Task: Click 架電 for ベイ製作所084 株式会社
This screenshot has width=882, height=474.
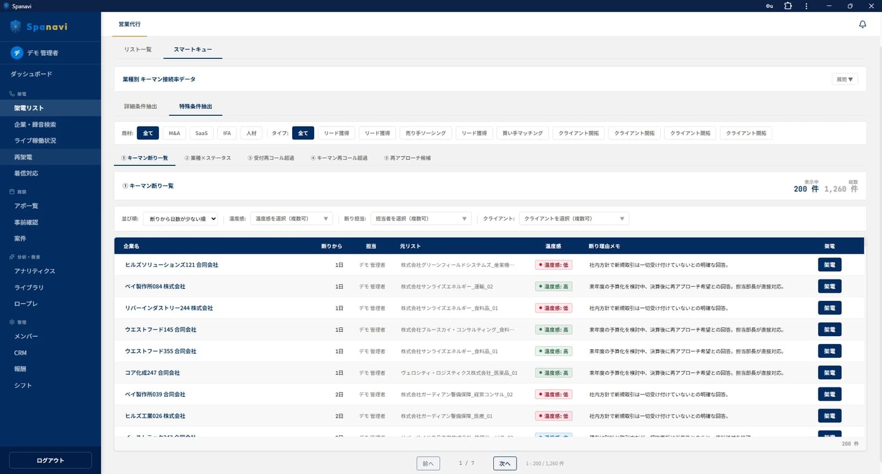Action: click(830, 287)
